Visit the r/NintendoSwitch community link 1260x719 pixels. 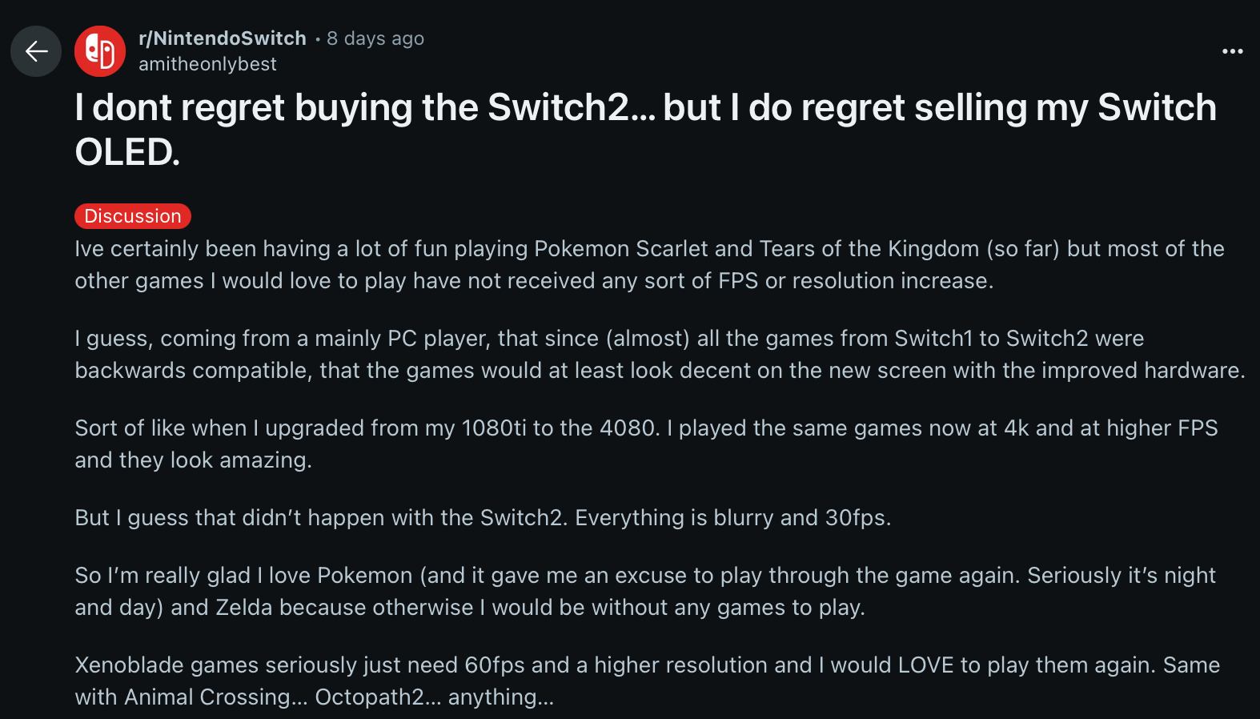click(x=223, y=38)
